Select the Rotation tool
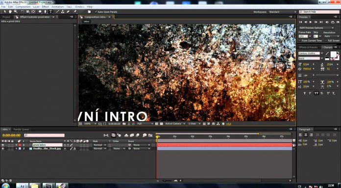Screen dimensions: 341x188 tap(23, 12)
